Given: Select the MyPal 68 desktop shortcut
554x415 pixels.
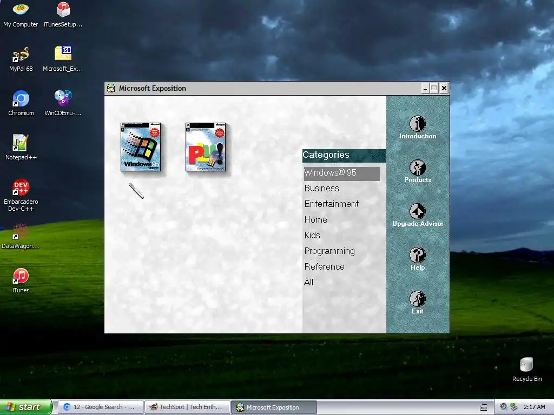Looking at the screenshot, I should coord(21,59).
